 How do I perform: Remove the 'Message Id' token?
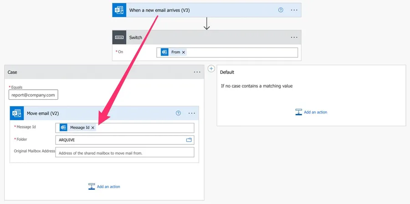[x=93, y=128]
